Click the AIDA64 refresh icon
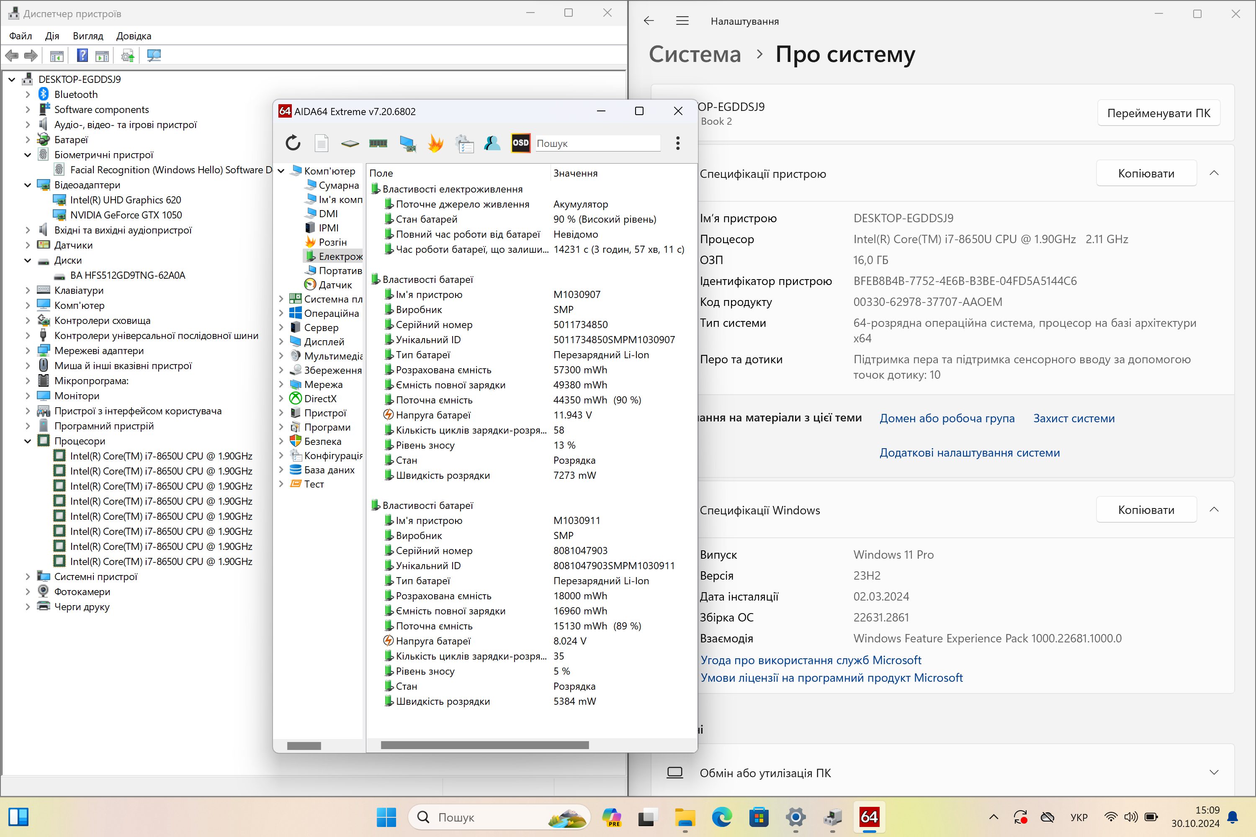The width and height of the screenshot is (1256, 837). pos(293,143)
